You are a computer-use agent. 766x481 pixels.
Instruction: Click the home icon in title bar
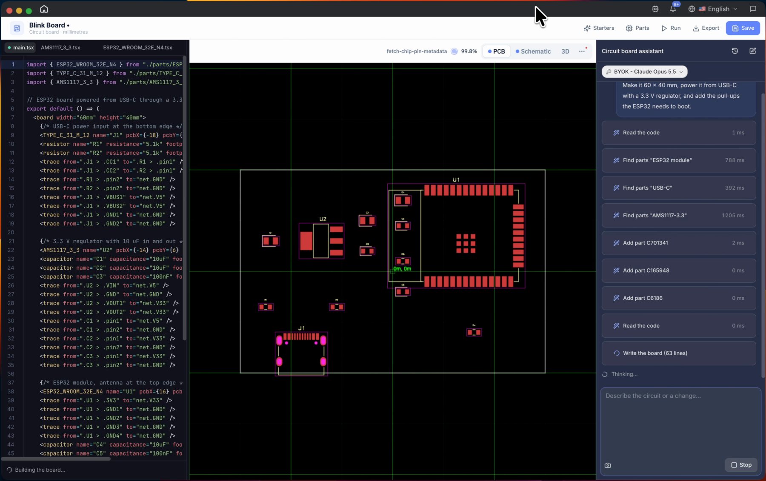[44, 9]
